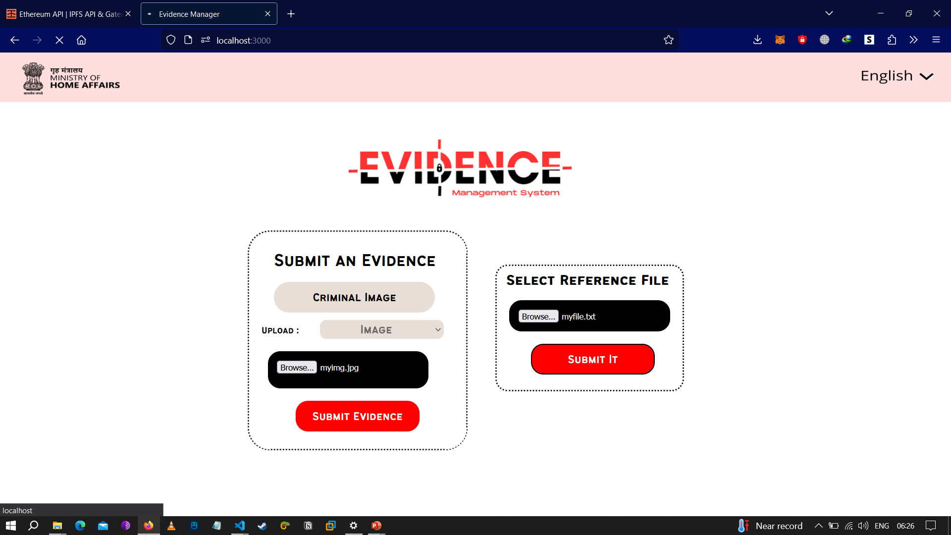The height and width of the screenshot is (535, 951).
Task: Click the MetaMask fox extension icon
Action: click(x=780, y=40)
